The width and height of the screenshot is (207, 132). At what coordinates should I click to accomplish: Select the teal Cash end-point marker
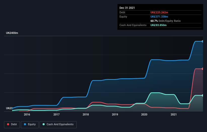pos(203,95)
